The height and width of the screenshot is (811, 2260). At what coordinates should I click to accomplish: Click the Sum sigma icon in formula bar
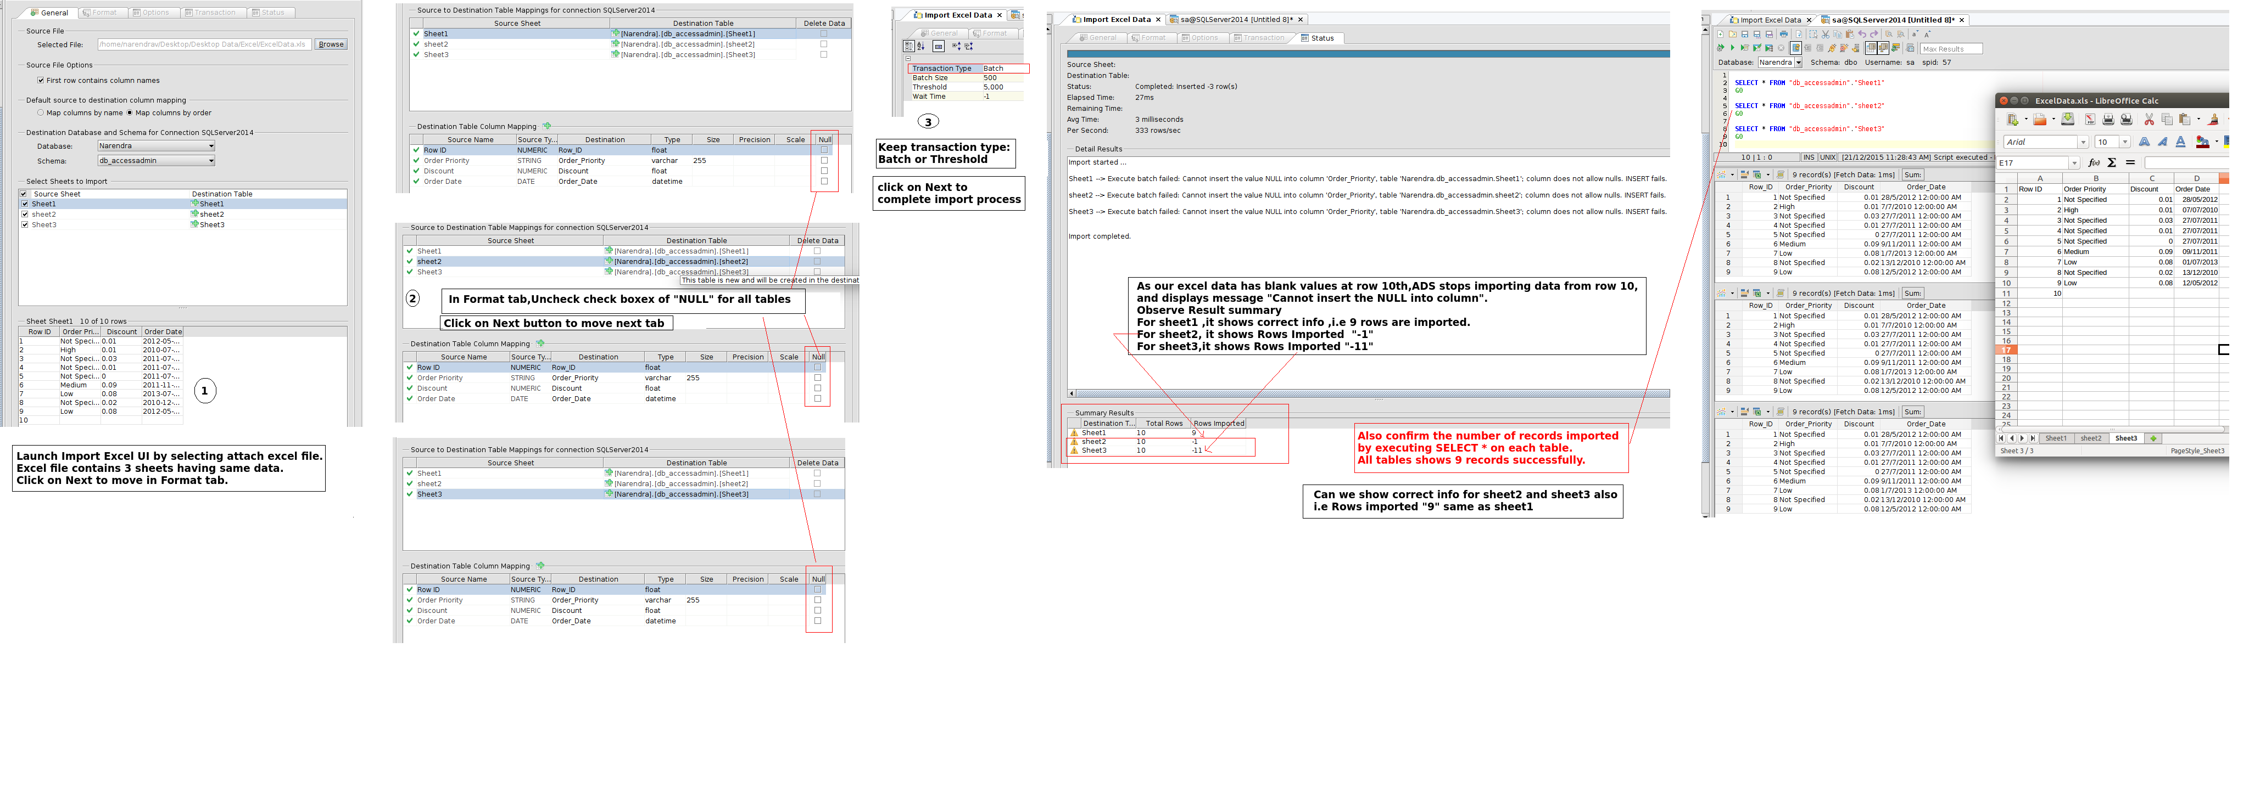tap(2112, 163)
